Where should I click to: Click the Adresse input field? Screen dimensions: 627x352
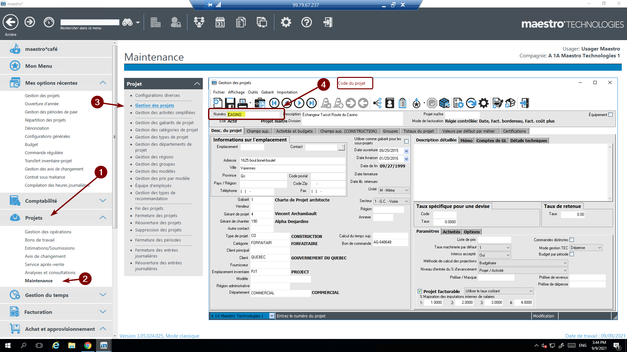tap(292, 160)
